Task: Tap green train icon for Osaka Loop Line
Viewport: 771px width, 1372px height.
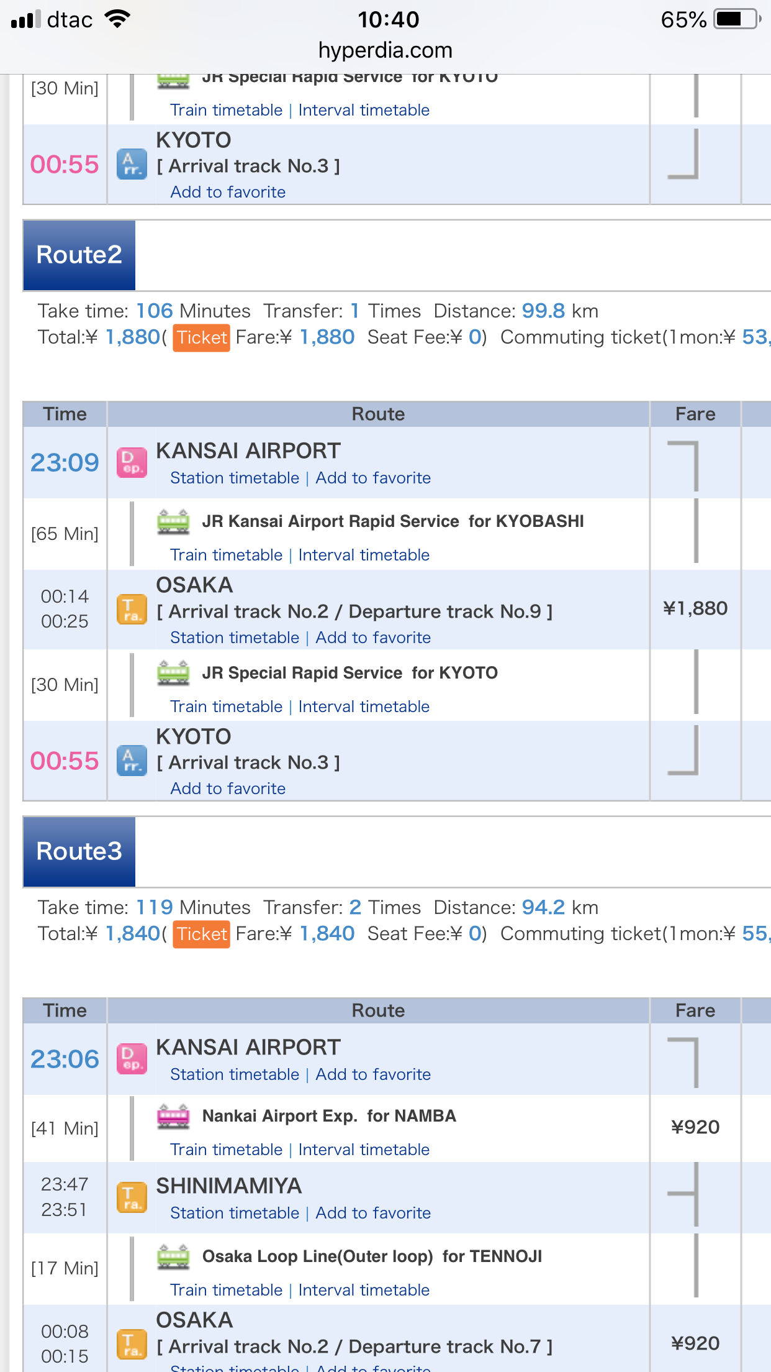Action: (173, 1257)
